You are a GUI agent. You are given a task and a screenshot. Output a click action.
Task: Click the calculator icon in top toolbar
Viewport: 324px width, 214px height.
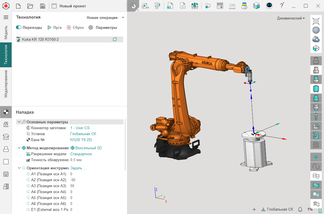click(220, 6)
